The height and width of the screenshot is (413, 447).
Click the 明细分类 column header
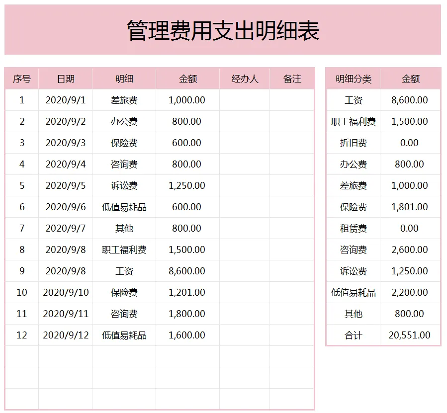(353, 79)
